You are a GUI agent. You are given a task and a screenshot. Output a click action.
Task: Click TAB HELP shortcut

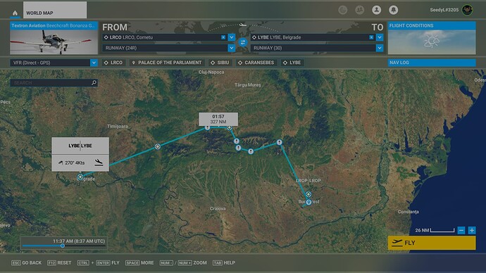224,262
